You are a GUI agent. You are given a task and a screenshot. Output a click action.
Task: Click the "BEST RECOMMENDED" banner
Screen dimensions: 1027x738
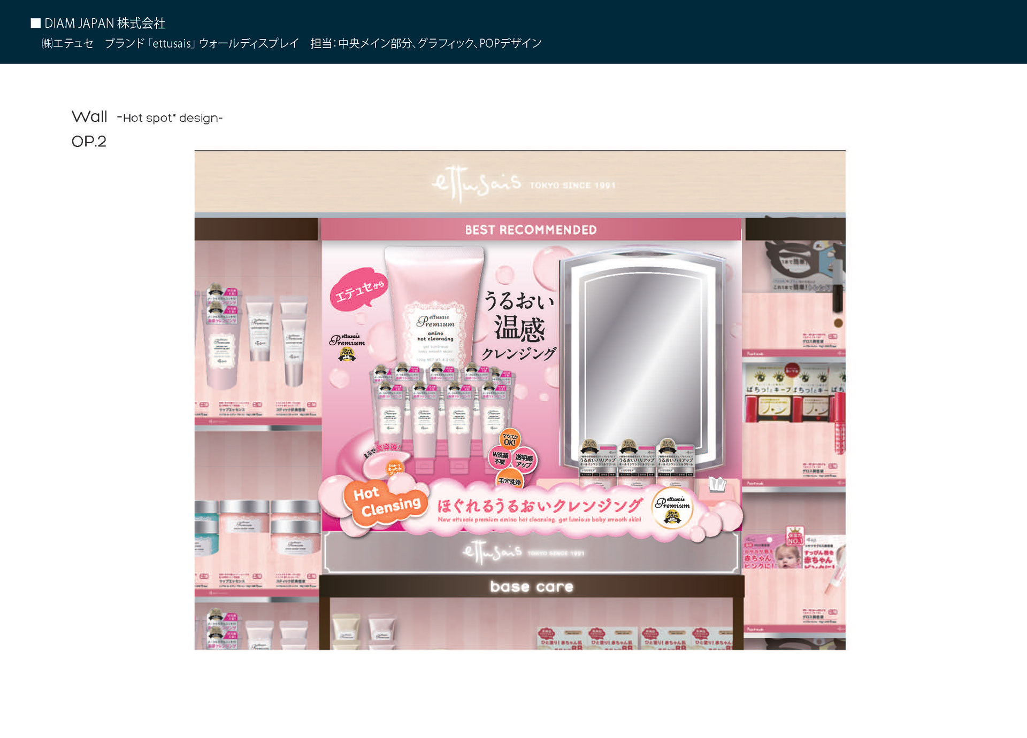tap(531, 230)
